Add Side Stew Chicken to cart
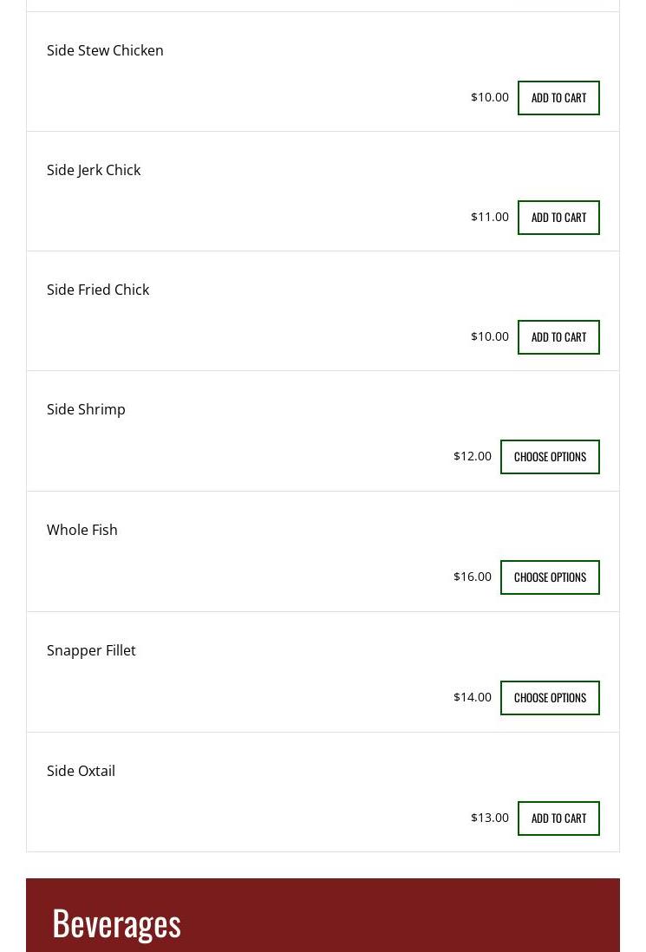This screenshot has width=646, height=952. (x=558, y=98)
